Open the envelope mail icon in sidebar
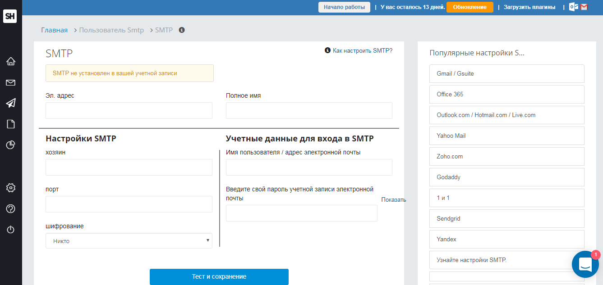Screen dimensions: 603x285 point(11,82)
